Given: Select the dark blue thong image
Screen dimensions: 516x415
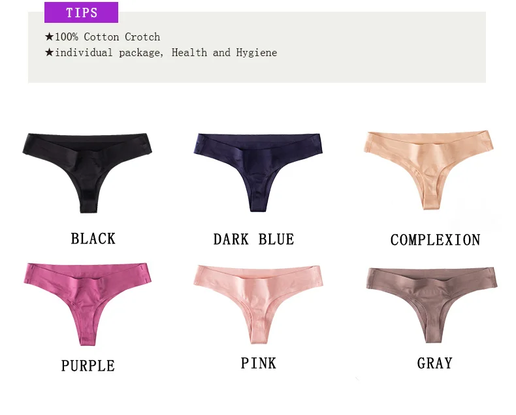Looking at the screenshot, I should click(259, 172).
